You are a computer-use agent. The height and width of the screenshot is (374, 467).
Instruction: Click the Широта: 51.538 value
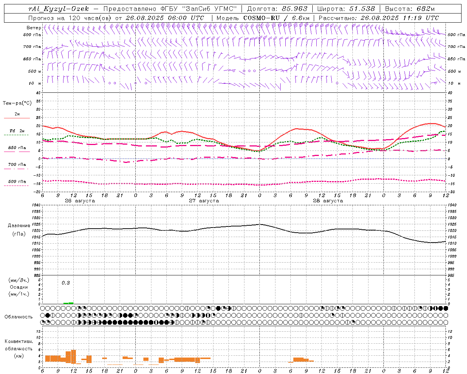[x=346, y=9]
